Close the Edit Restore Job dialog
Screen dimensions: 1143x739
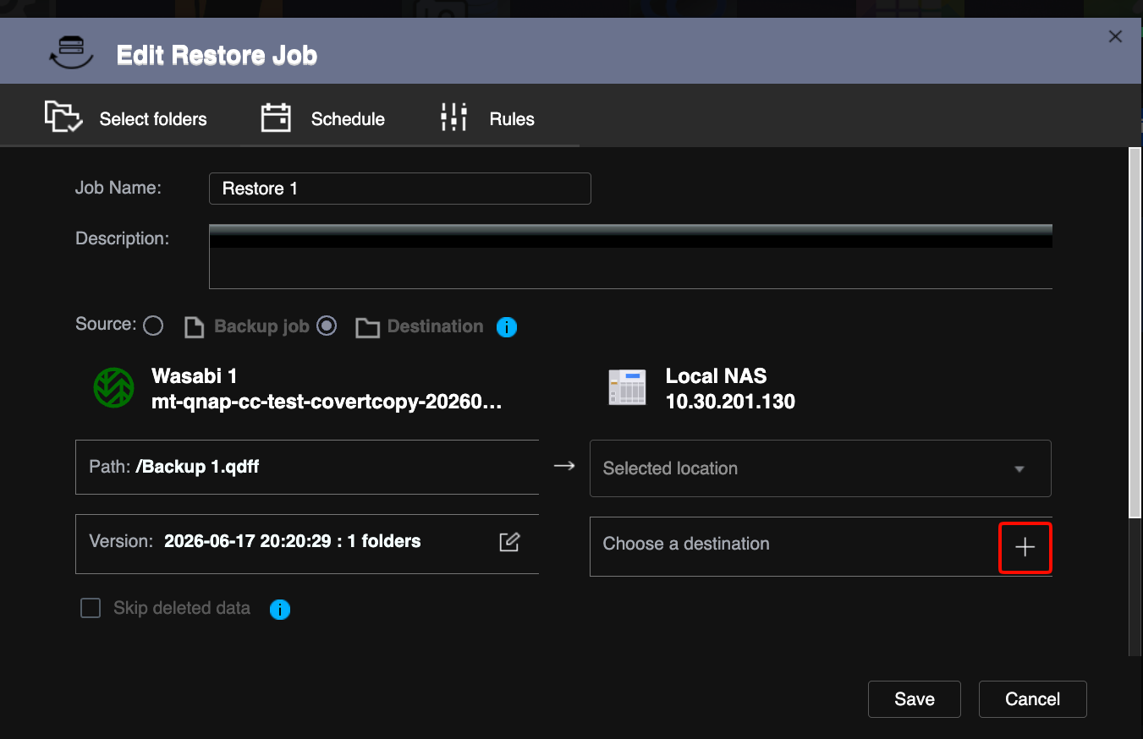click(1115, 36)
